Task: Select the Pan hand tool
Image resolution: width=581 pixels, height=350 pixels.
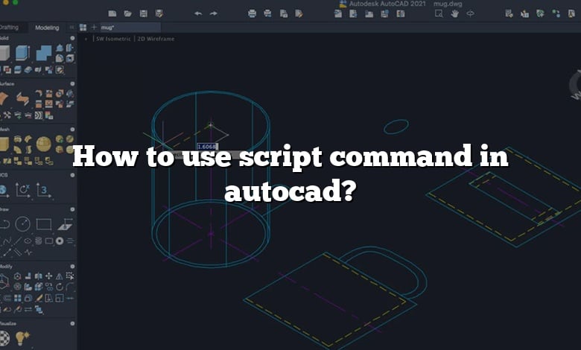Action: coord(454,13)
